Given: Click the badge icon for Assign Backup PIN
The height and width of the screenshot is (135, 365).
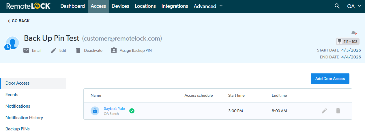Looking at the screenshot, I should tap(114, 50).
